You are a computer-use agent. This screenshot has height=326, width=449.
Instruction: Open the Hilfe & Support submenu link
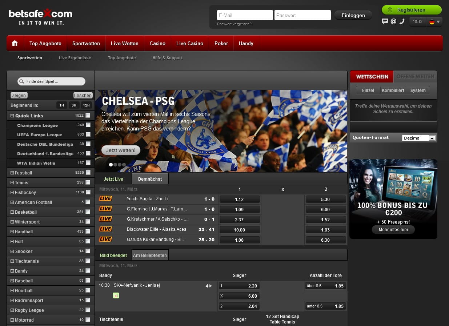pyautogui.click(x=168, y=58)
